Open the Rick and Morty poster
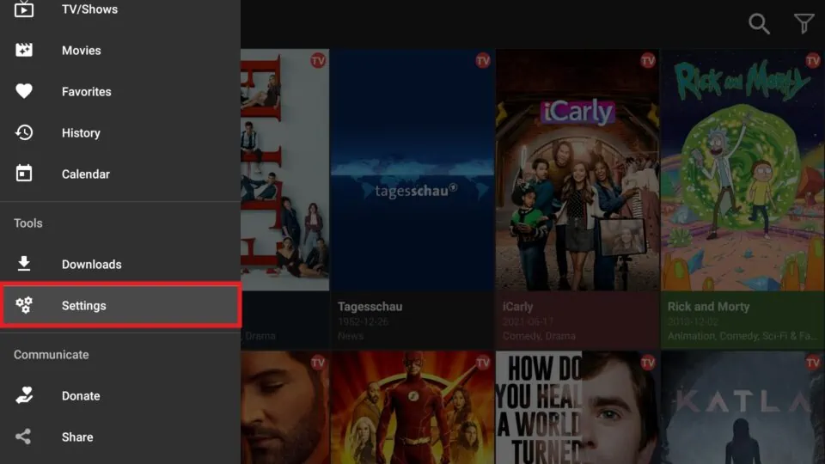 tap(742, 170)
